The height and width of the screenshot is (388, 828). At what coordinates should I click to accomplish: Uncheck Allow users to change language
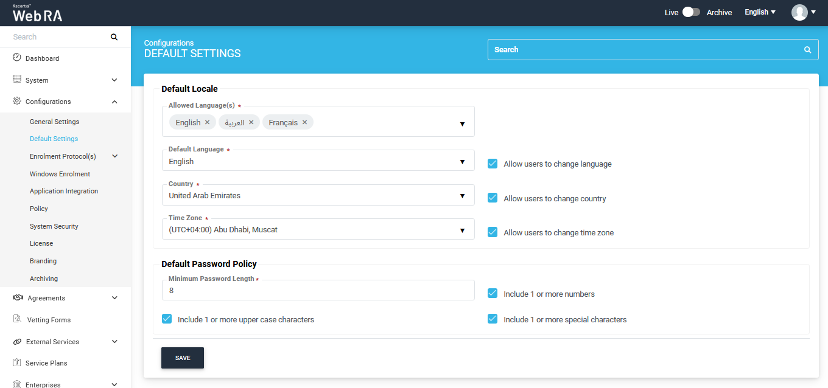point(493,164)
